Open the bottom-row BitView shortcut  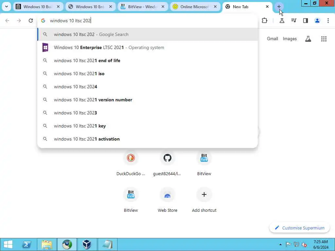(131, 200)
